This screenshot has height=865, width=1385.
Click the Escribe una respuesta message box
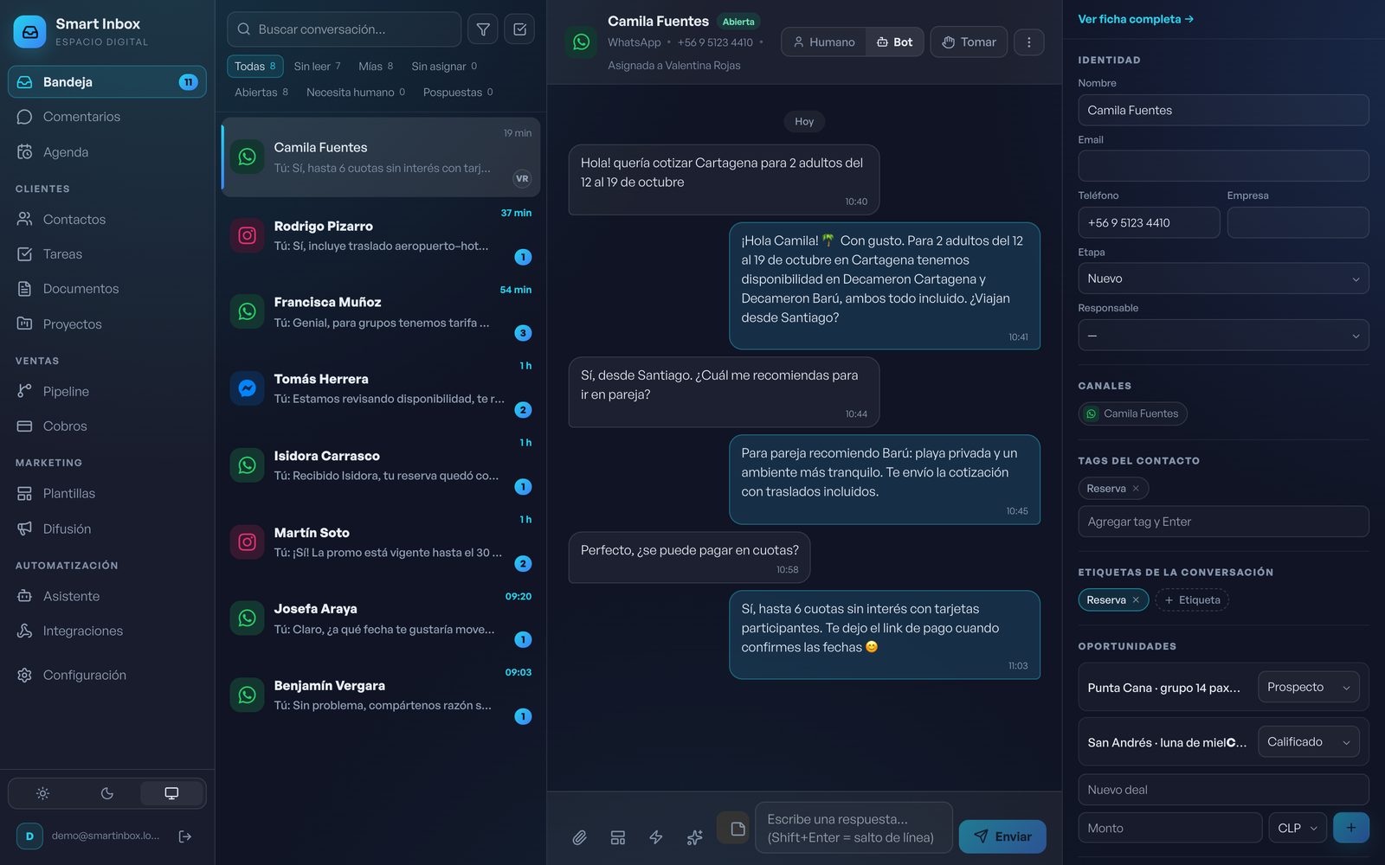(854, 828)
